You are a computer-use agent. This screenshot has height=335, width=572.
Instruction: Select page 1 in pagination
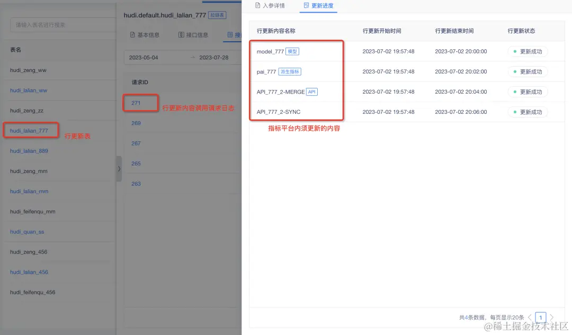tap(541, 317)
